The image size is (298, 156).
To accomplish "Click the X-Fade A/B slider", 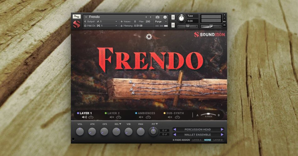I will coord(208,115).
